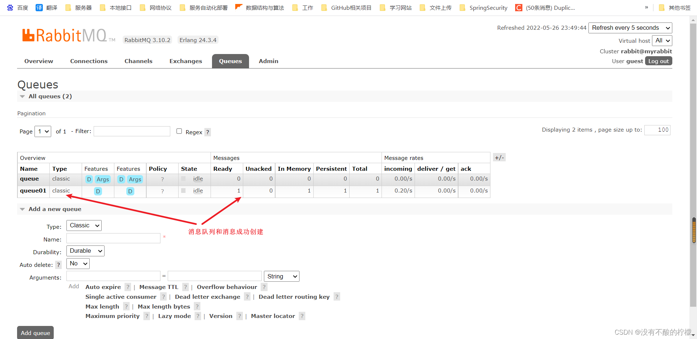
Task: Enable the Regex filter checkbox
Action: click(x=179, y=131)
